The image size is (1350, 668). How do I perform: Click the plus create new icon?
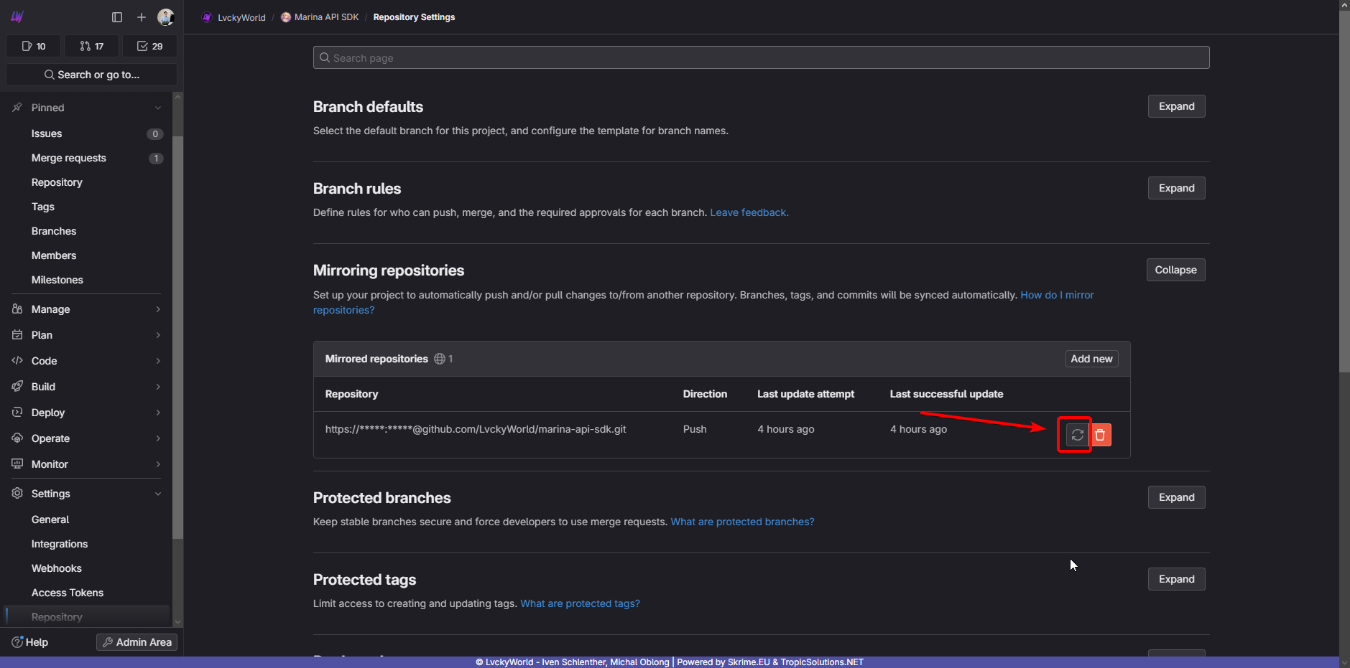[142, 17]
